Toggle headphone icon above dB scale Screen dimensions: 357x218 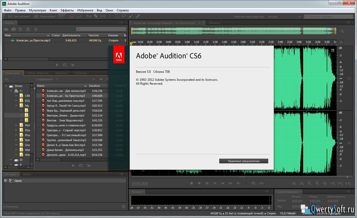tap(341, 42)
